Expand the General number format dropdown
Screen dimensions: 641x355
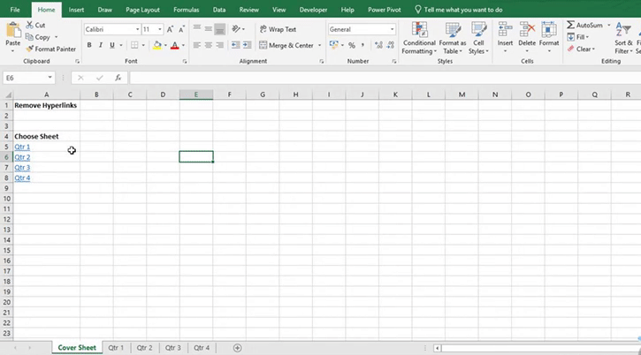(x=392, y=29)
